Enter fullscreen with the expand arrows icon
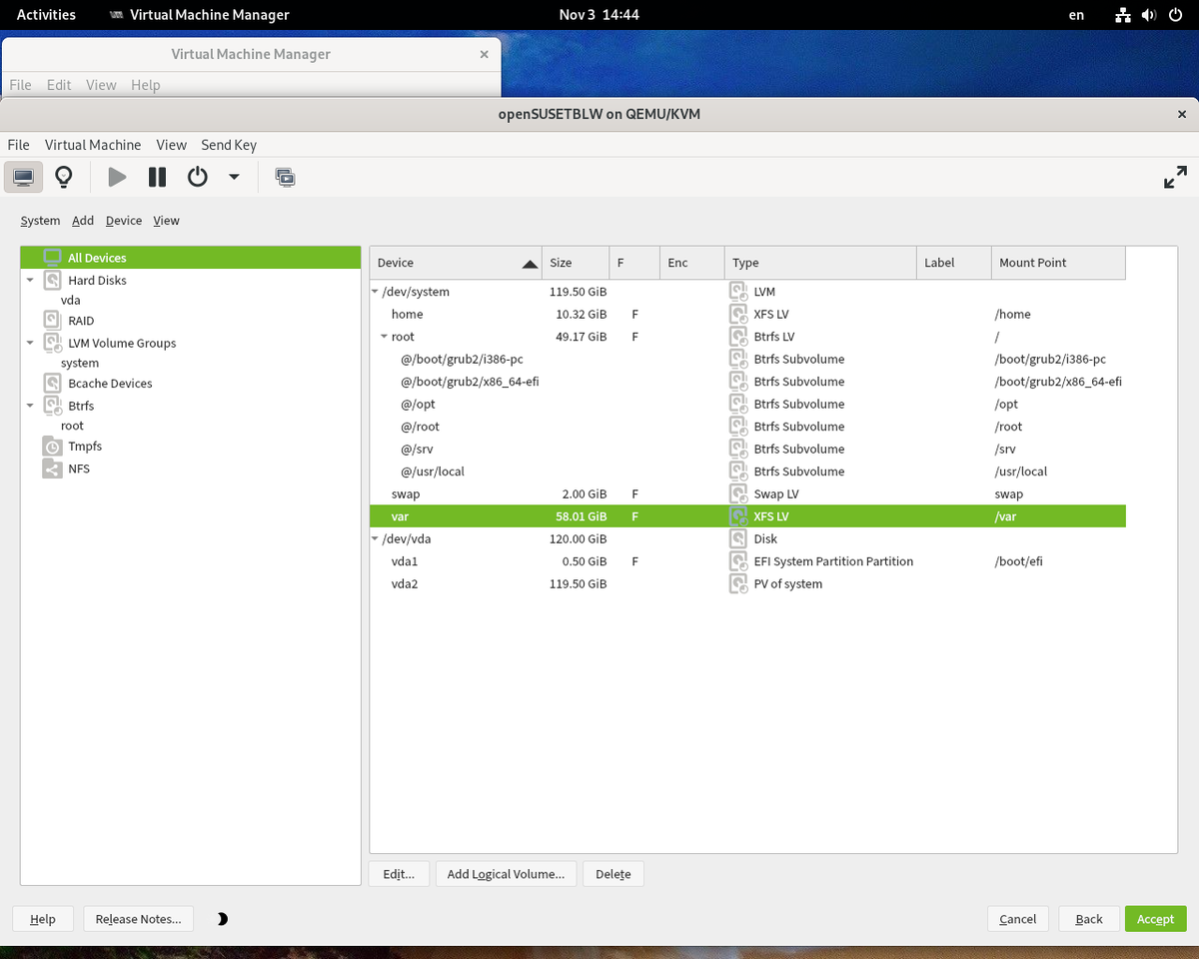1199x959 pixels. 1175,177
